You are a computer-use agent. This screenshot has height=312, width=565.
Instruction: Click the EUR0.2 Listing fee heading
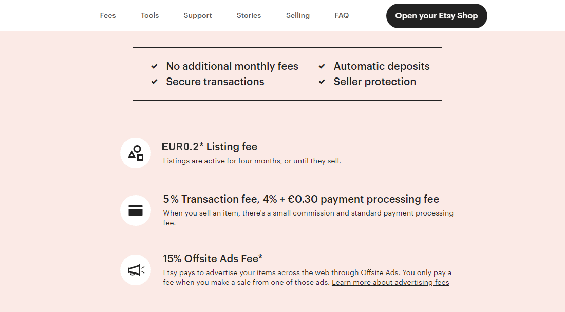point(210,147)
